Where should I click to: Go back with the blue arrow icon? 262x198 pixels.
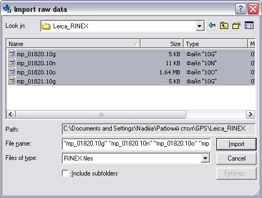tap(212, 25)
